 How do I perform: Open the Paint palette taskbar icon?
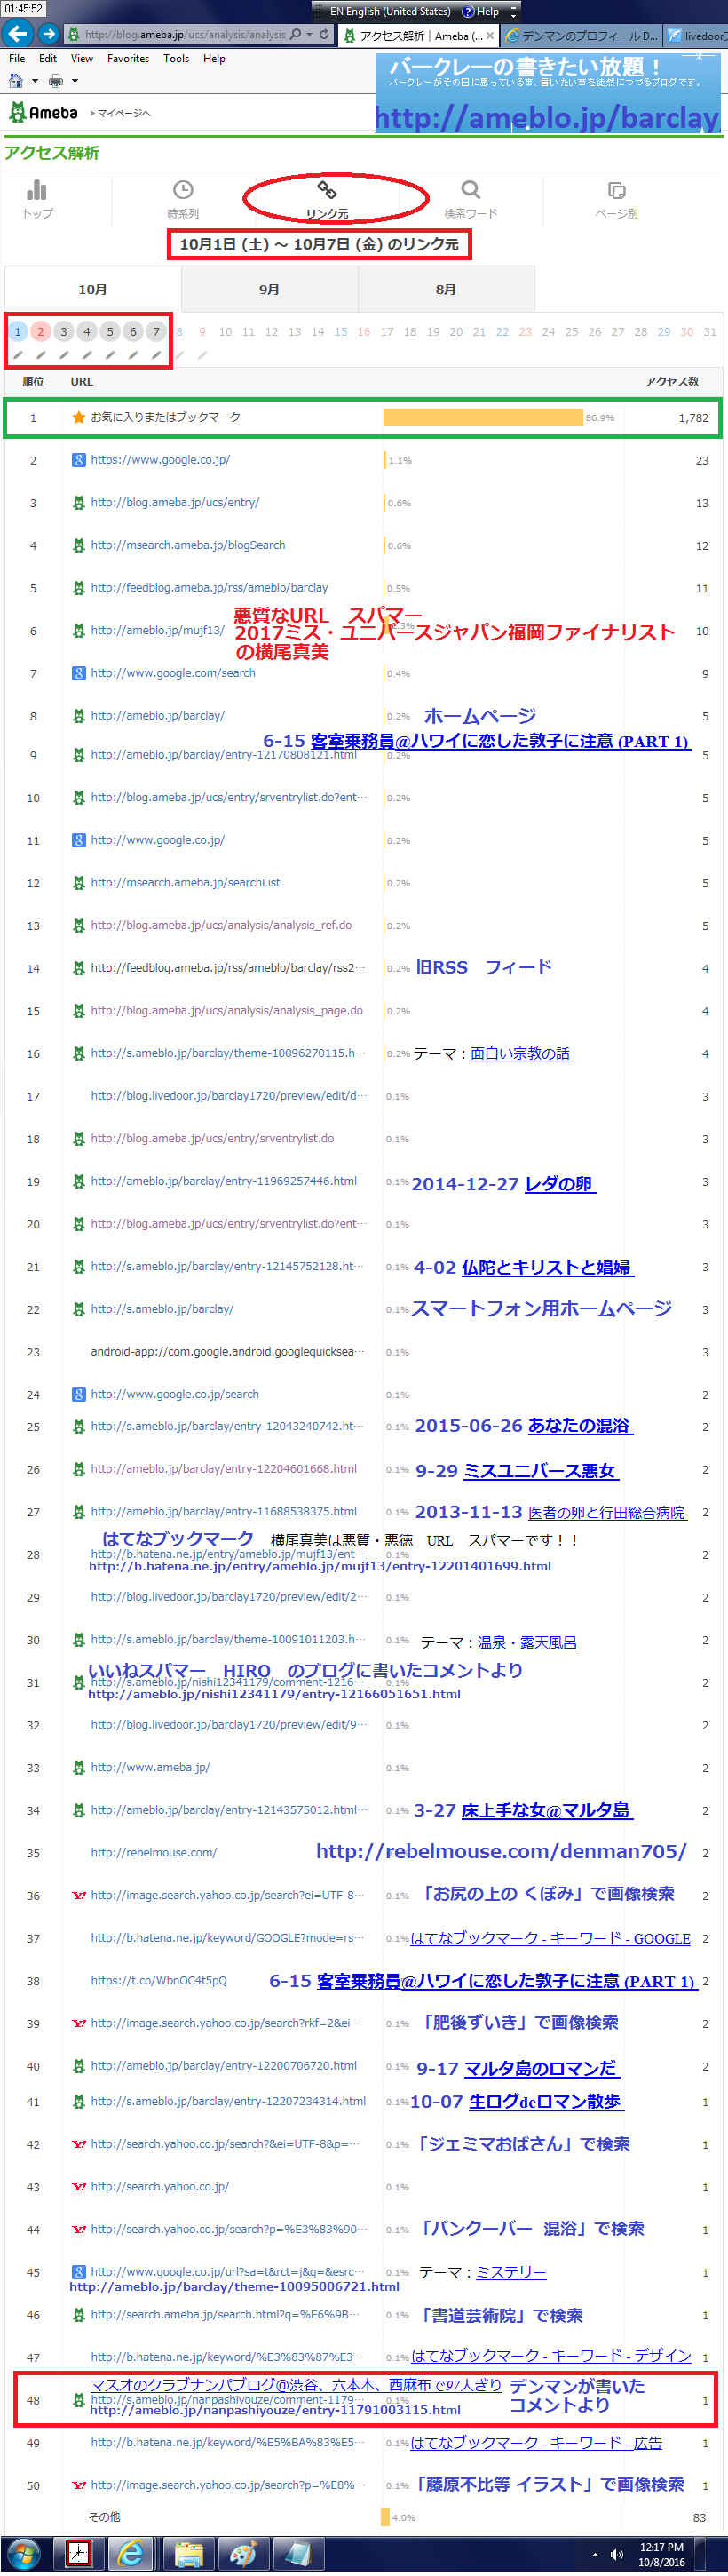243,2555
